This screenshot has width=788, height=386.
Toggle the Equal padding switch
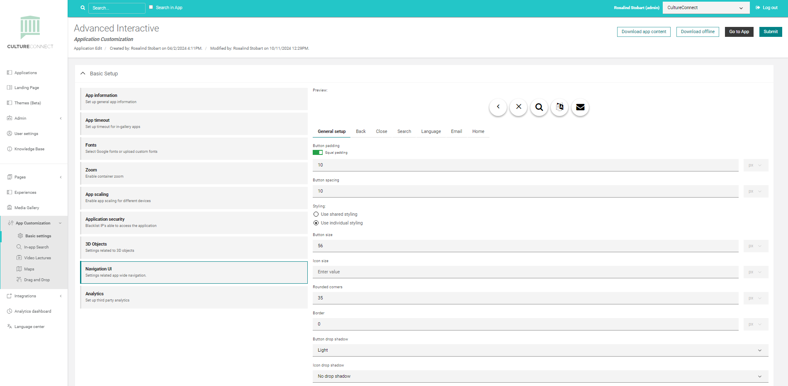tap(318, 152)
